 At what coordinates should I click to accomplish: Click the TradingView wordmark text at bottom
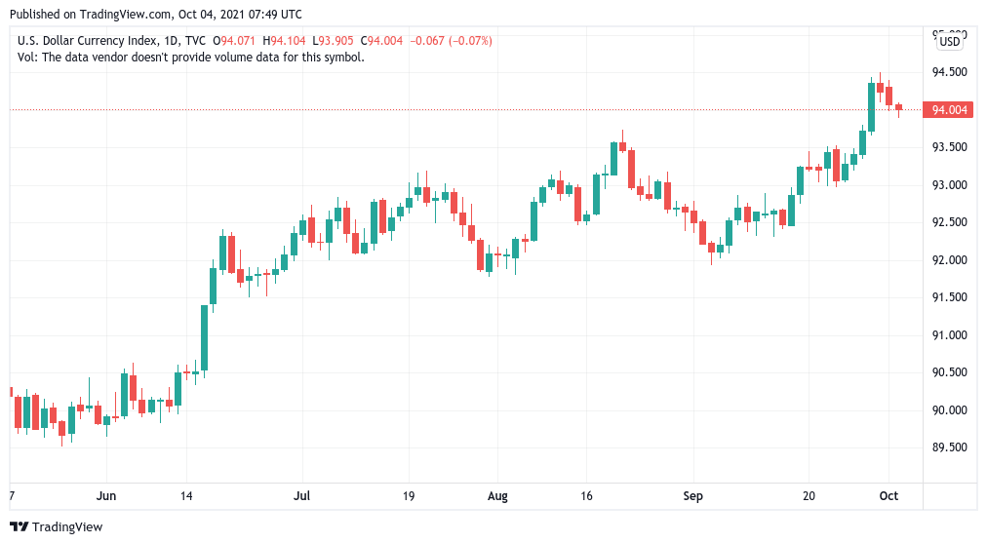[x=67, y=526]
